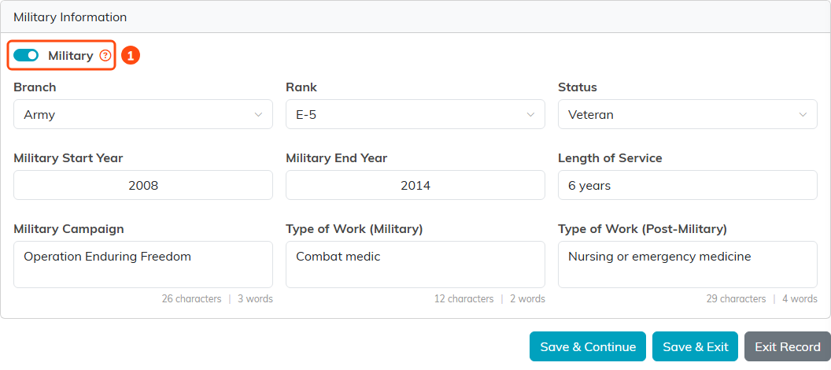
Task: Toggle the Military switch off
Action: pyautogui.click(x=26, y=55)
